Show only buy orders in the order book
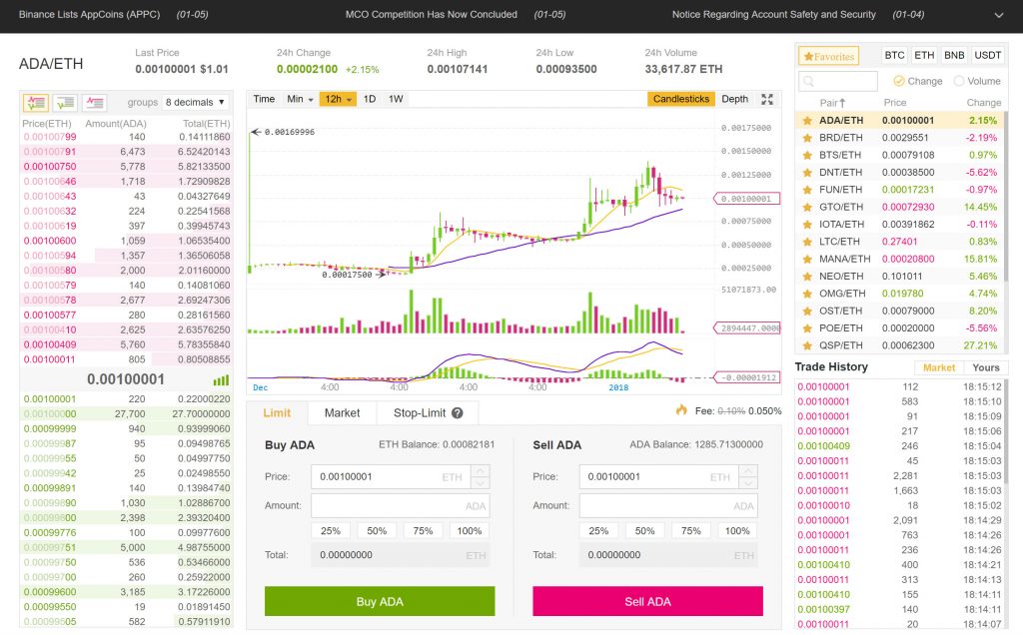Viewport: 1023px width, 635px height. tap(65, 103)
